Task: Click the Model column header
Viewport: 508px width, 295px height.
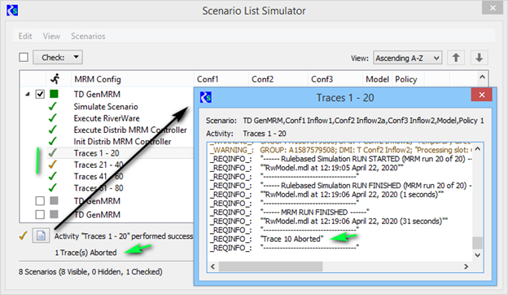Action: (377, 79)
